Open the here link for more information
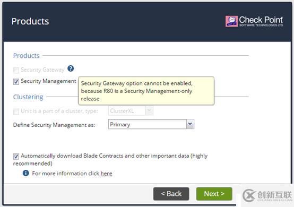The image size is (294, 207). pyautogui.click(x=106, y=173)
